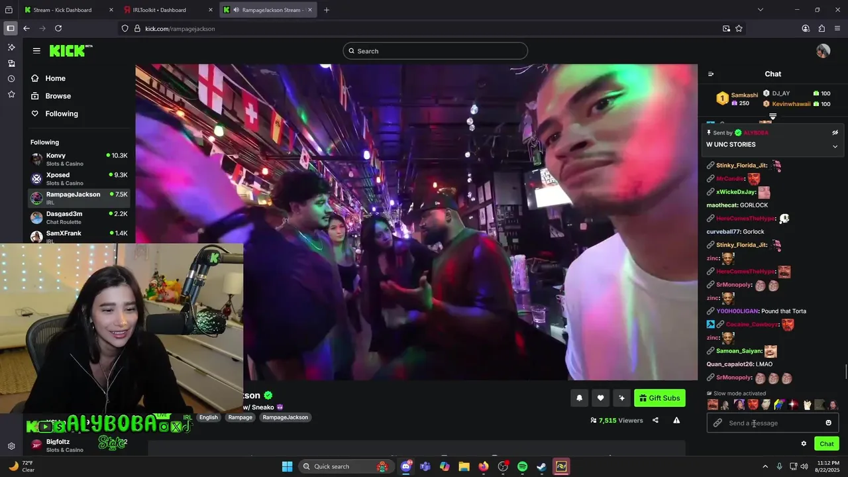Hide the pinned message by ALYBOBA
Viewport: 848px width, 477px height.
tap(835, 132)
